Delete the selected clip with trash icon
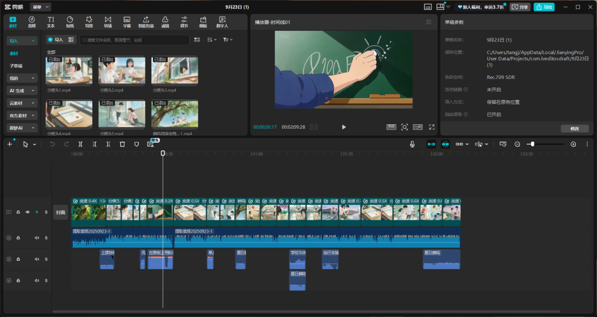Screen dimensions: 597x317 click(122, 144)
